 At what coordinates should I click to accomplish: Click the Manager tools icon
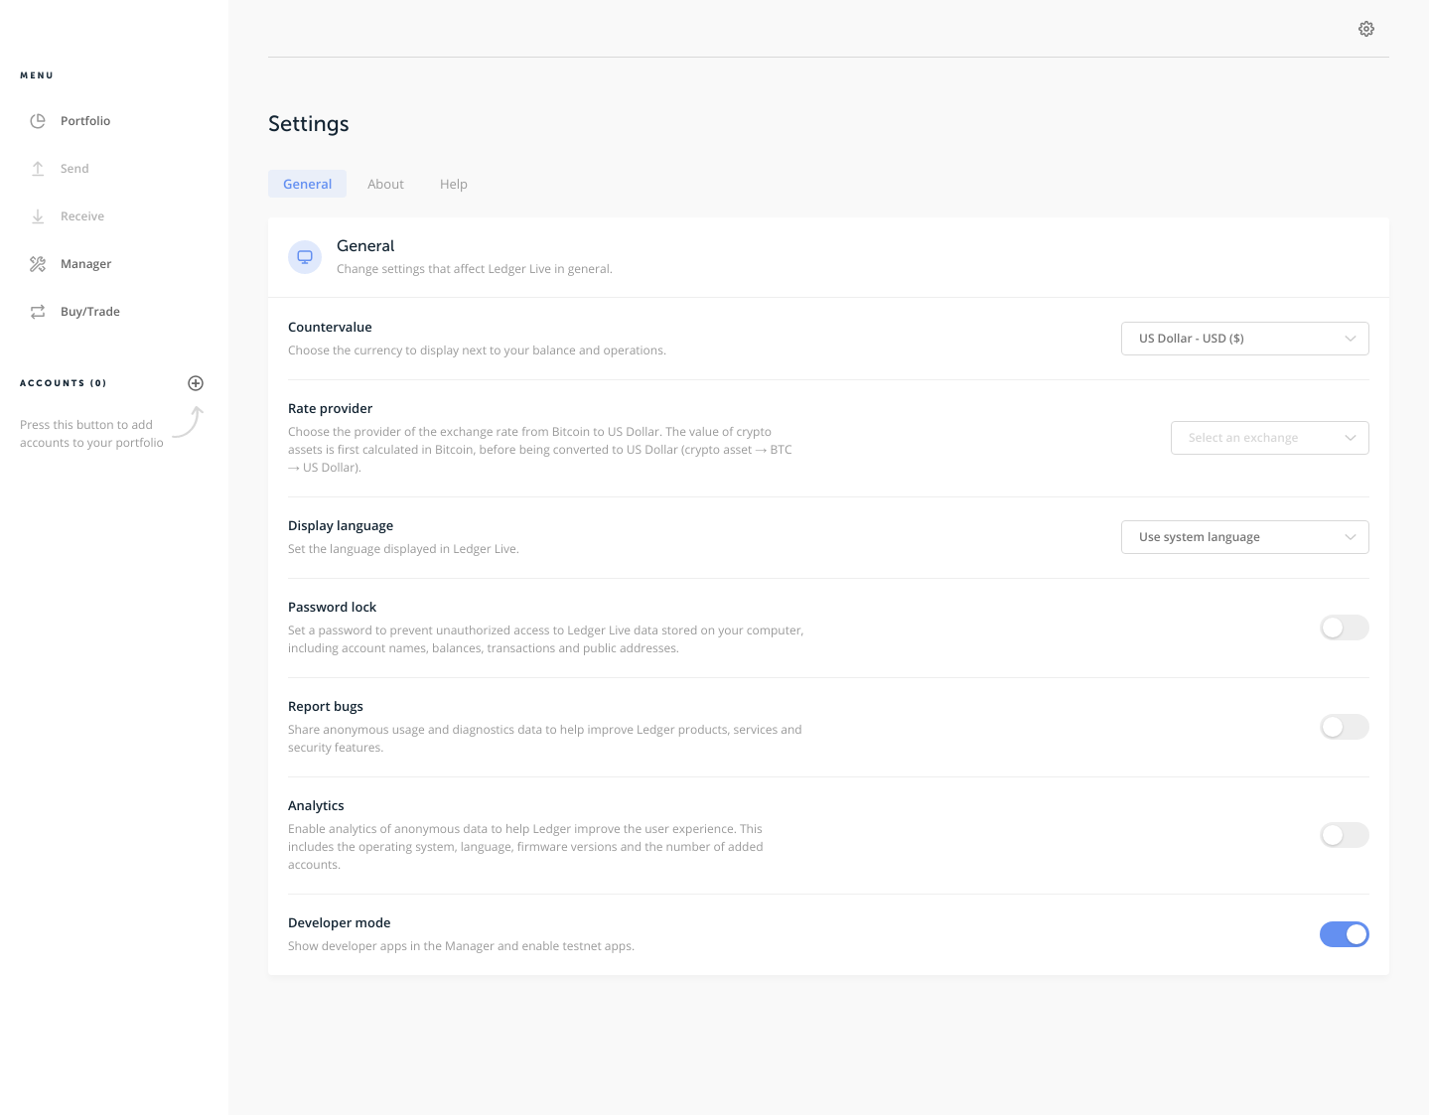(38, 264)
